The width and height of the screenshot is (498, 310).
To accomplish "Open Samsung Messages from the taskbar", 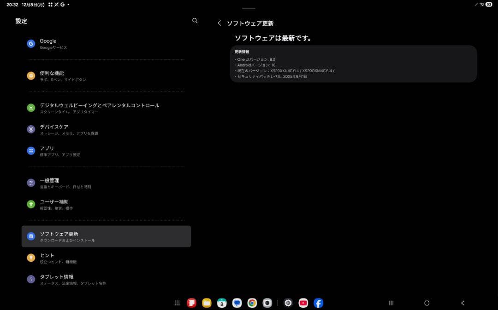I will coord(237,303).
